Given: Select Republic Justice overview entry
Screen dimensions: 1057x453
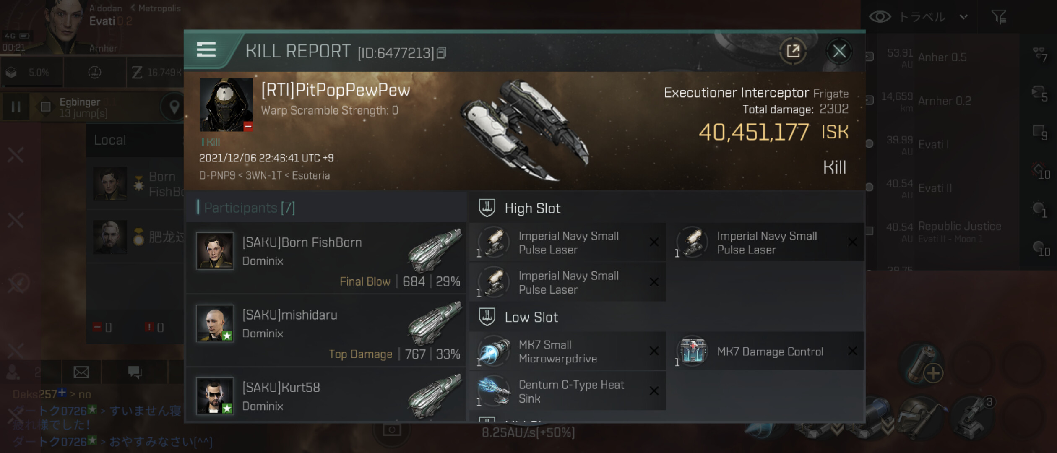Looking at the screenshot, I should click(944, 232).
